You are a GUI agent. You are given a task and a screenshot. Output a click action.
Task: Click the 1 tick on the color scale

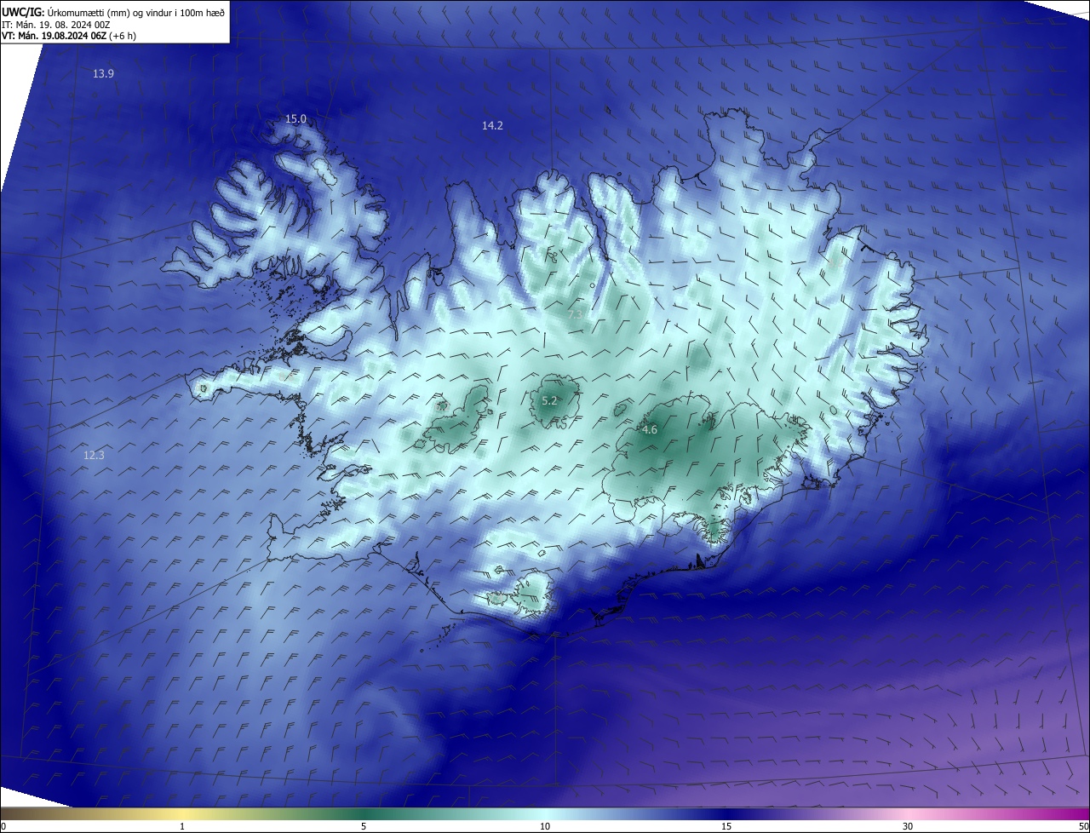182,827
